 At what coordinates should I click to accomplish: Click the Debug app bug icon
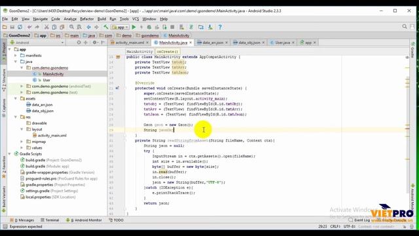(x=149, y=27)
